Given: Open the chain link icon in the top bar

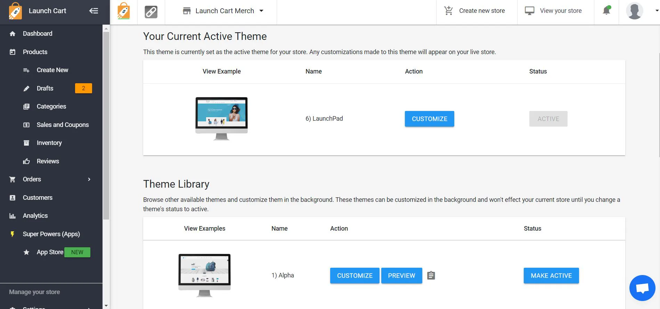Looking at the screenshot, I should coord(151,12).
